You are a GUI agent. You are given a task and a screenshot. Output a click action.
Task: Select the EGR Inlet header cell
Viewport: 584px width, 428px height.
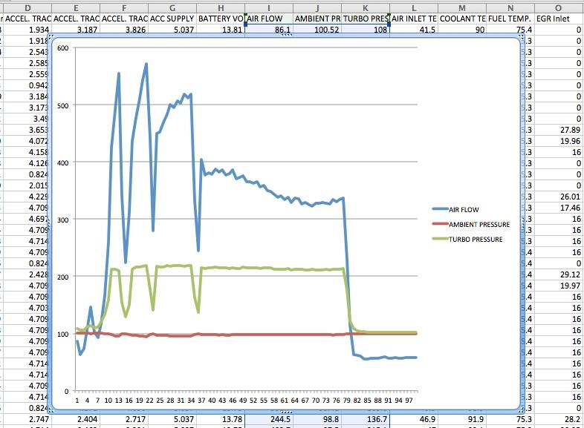(x=559, y=17)
